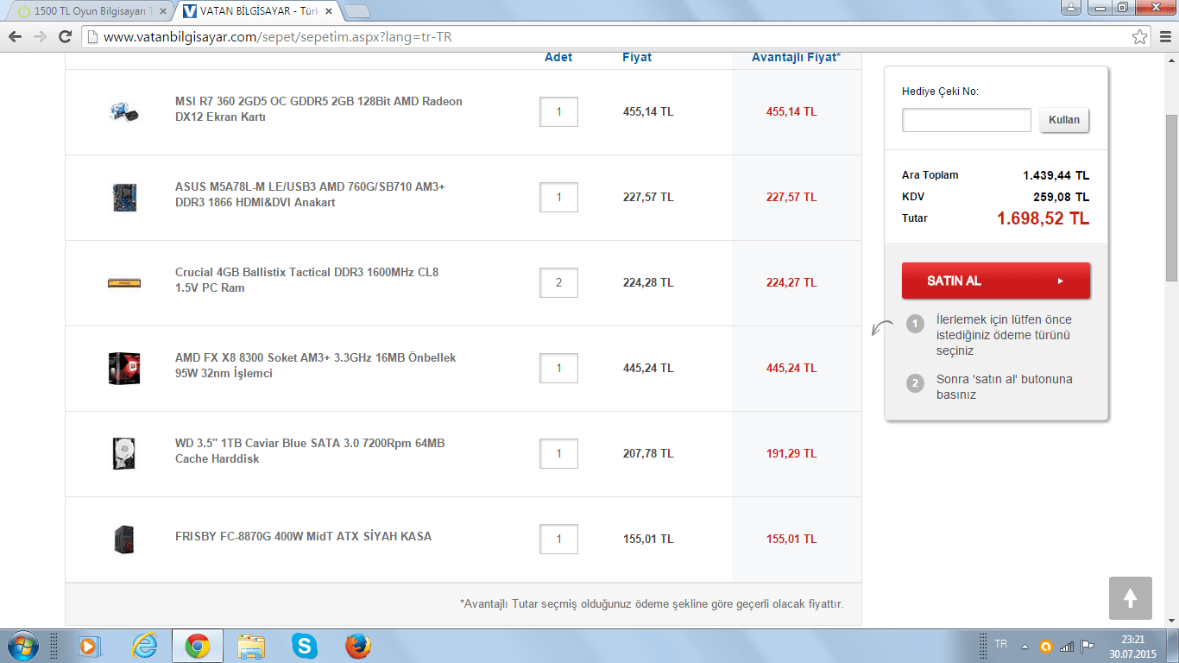The image size is (1179, 663).
Task: Launch Firefox from the taskbar
Action: 357,646
